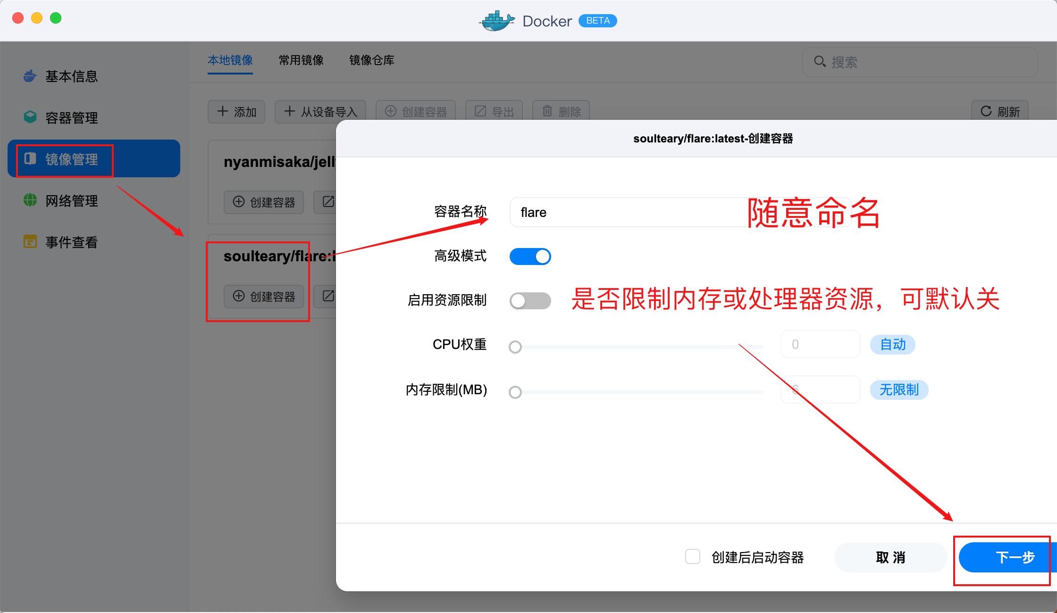The width and height of the screenshot is (1057, 613).
Task: Click 无限制 beside 内存限制
Action: (898, 389)
